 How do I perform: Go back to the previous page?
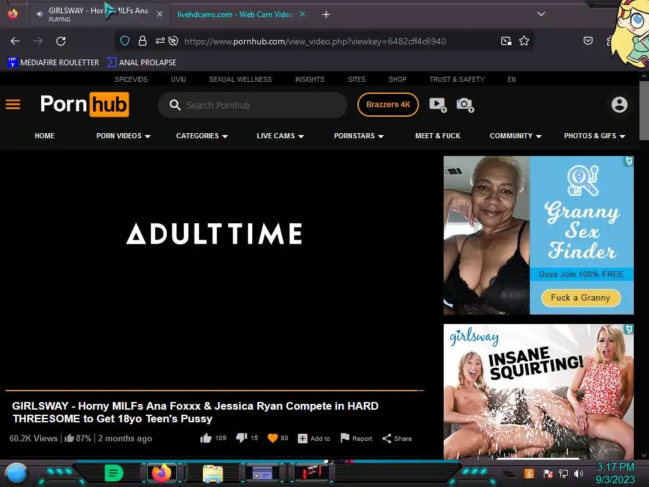coord(15,41)
